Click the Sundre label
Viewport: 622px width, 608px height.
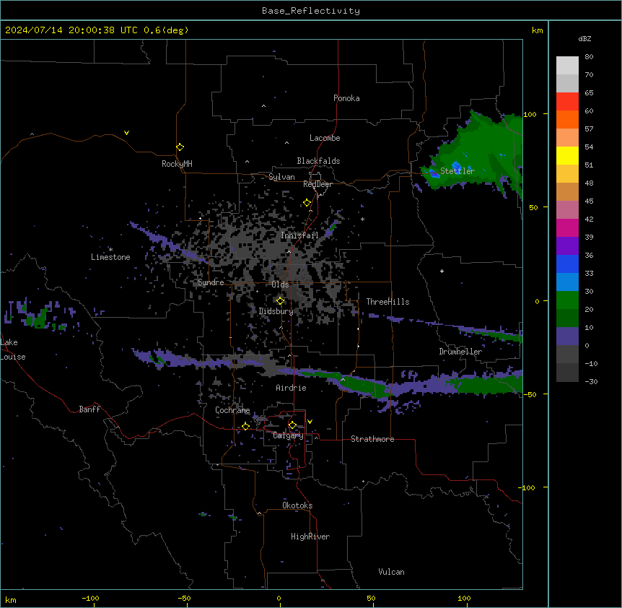(x=211, y=282)
